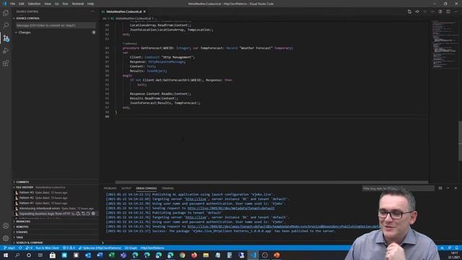Image resolution: width=462 pixels, height=260 pixels.
Task: Open the File menu
Action: pos(12,4)
